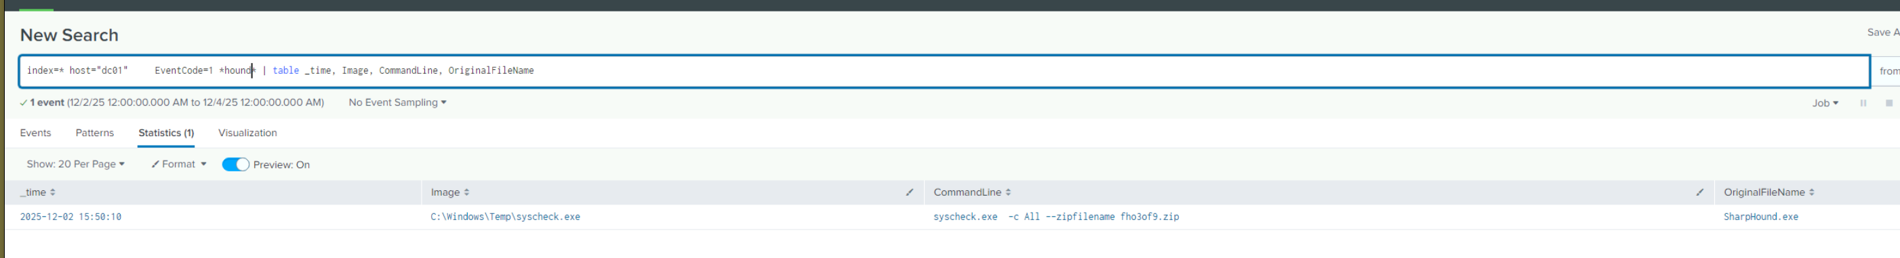Screen dimensions: 1900x258
Task: Stop the search job
Action: click(x=1888, y=103)
